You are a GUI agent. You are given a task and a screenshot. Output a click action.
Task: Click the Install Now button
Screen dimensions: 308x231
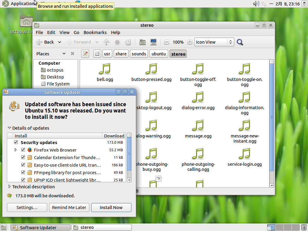pyautogui.click(x=111, y=208)
